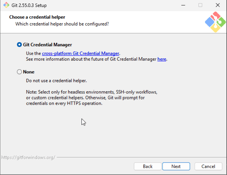Follow the 'here' link about GCM's future
Screen dimensions: 227x175
click(x=162, y=59)
